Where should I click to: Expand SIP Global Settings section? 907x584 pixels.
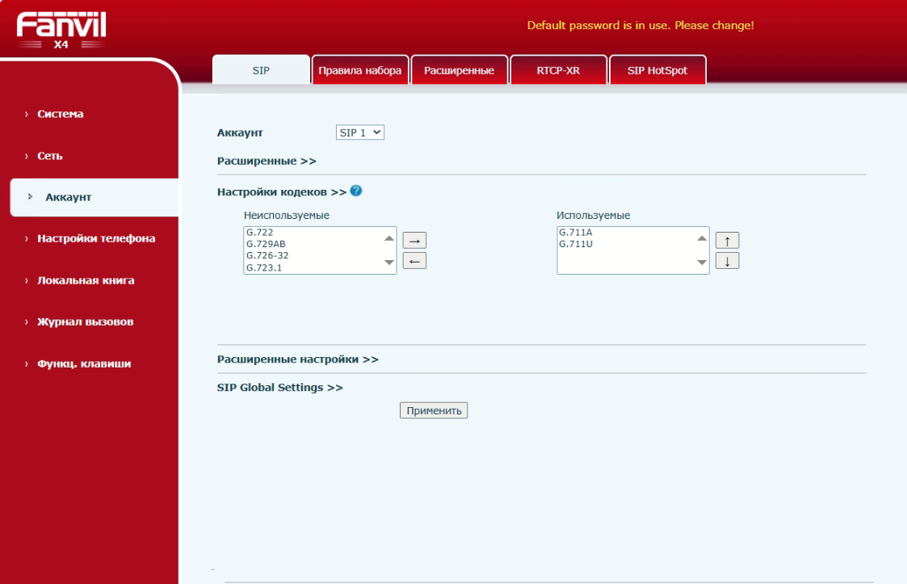tap(280, 388)
